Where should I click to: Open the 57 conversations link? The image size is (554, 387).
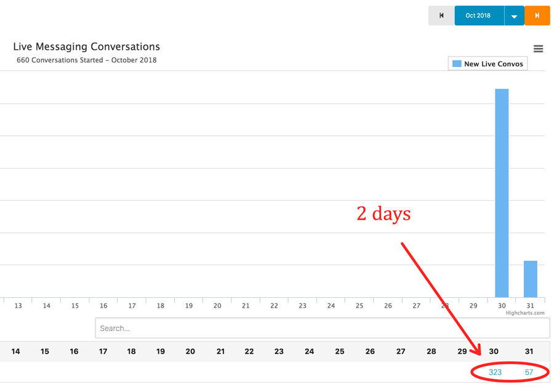tap(529, 372)
